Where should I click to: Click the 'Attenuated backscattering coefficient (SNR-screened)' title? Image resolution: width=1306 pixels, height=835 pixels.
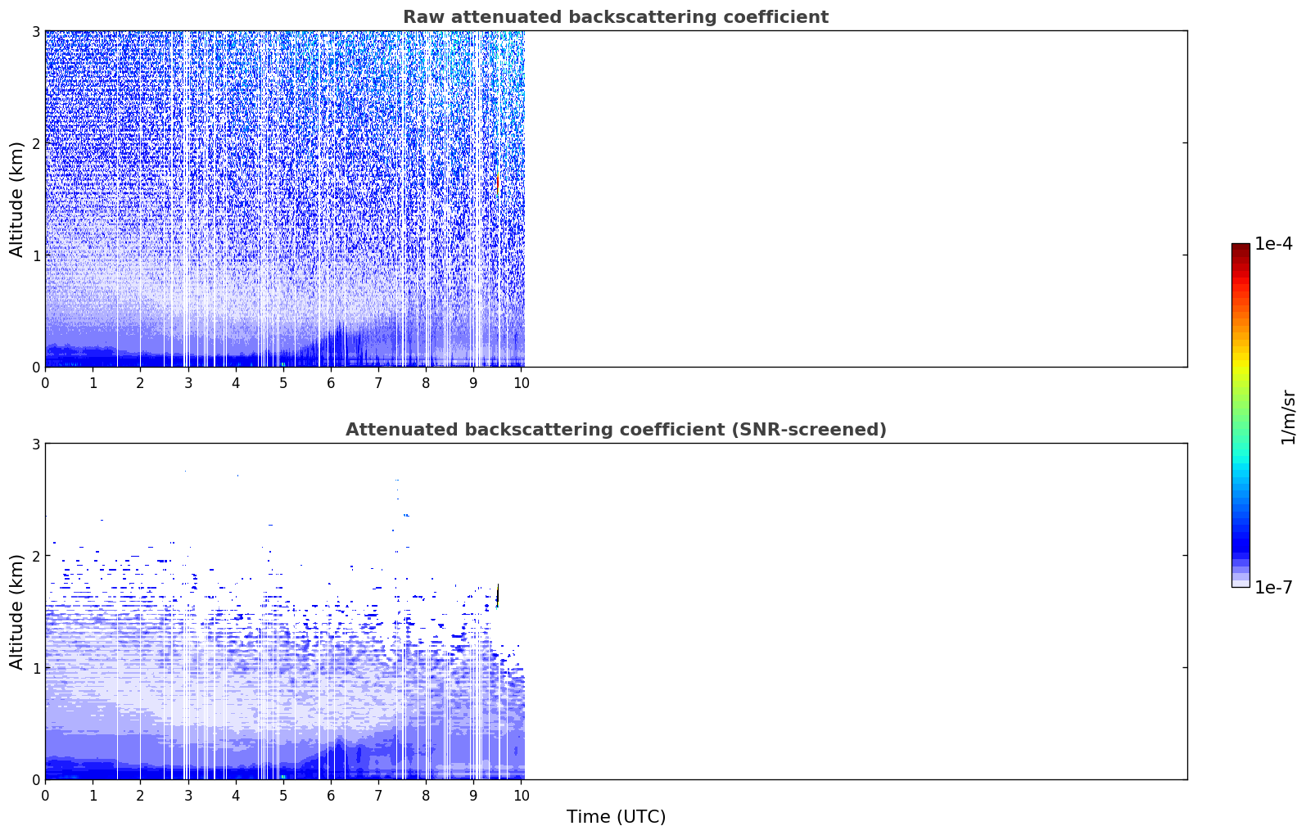tap(616, 430)
